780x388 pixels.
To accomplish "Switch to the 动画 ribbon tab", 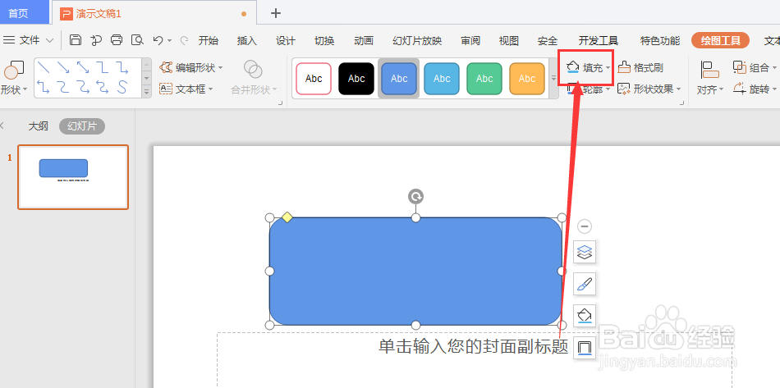I will 364,41.
